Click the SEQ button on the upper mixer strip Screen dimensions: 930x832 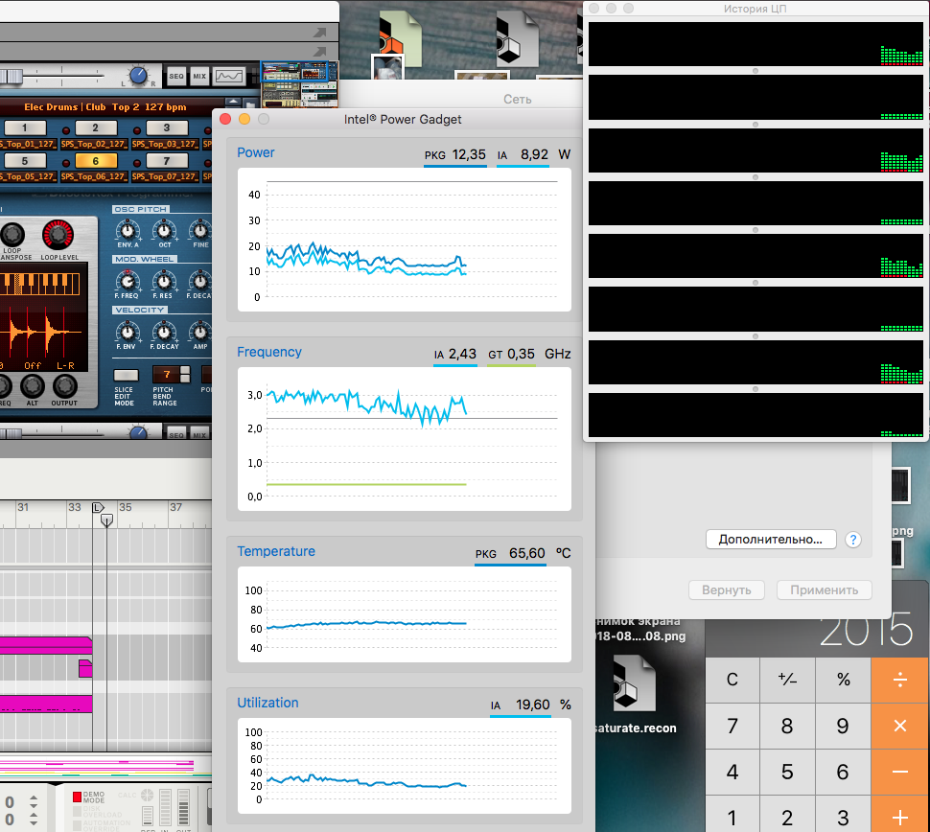tap(176, 76)
